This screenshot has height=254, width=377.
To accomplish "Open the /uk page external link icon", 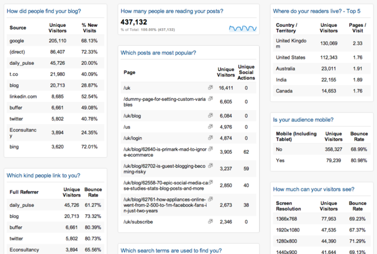I will coord(210,88).
